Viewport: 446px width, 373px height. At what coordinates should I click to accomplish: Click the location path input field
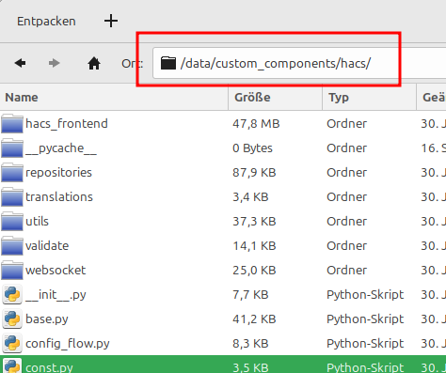299,63
